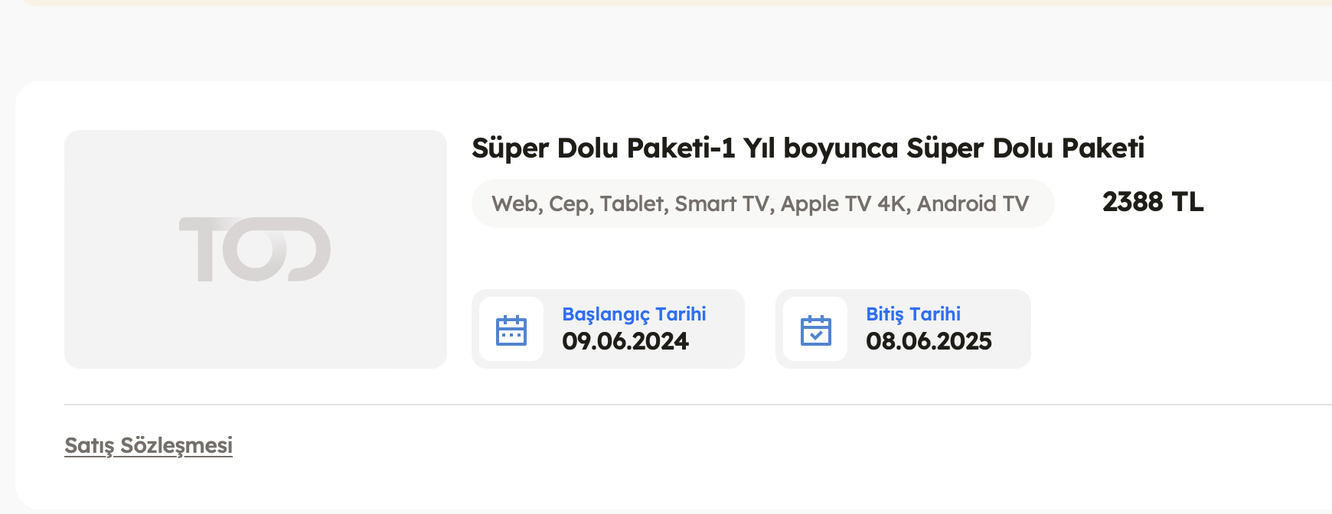Image resolution: width=1332 pixels, height=514 pixels.
Task: Click the Bitiş Tarihi calendar checkmark icon
Action: [815, 330]
